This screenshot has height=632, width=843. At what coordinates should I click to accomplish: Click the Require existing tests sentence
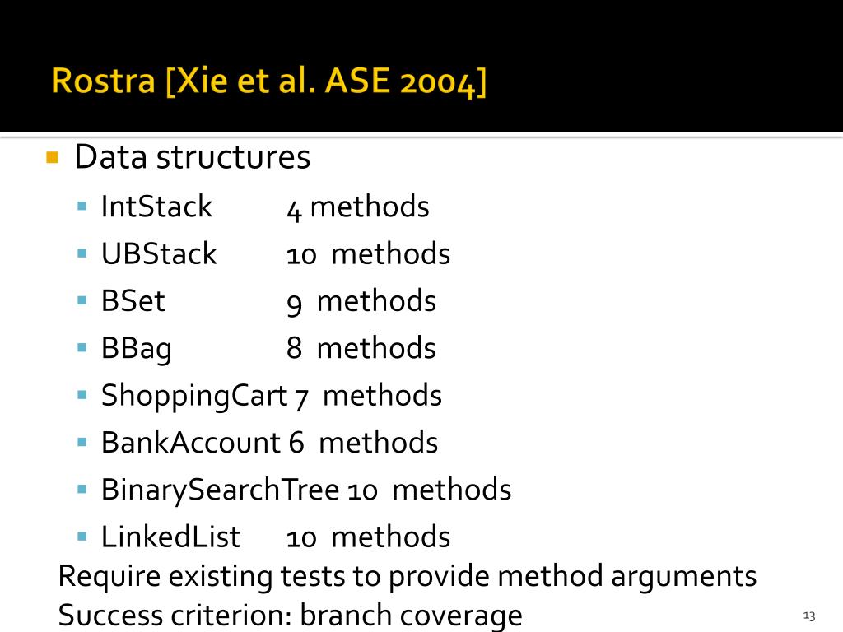click(407, 577)
